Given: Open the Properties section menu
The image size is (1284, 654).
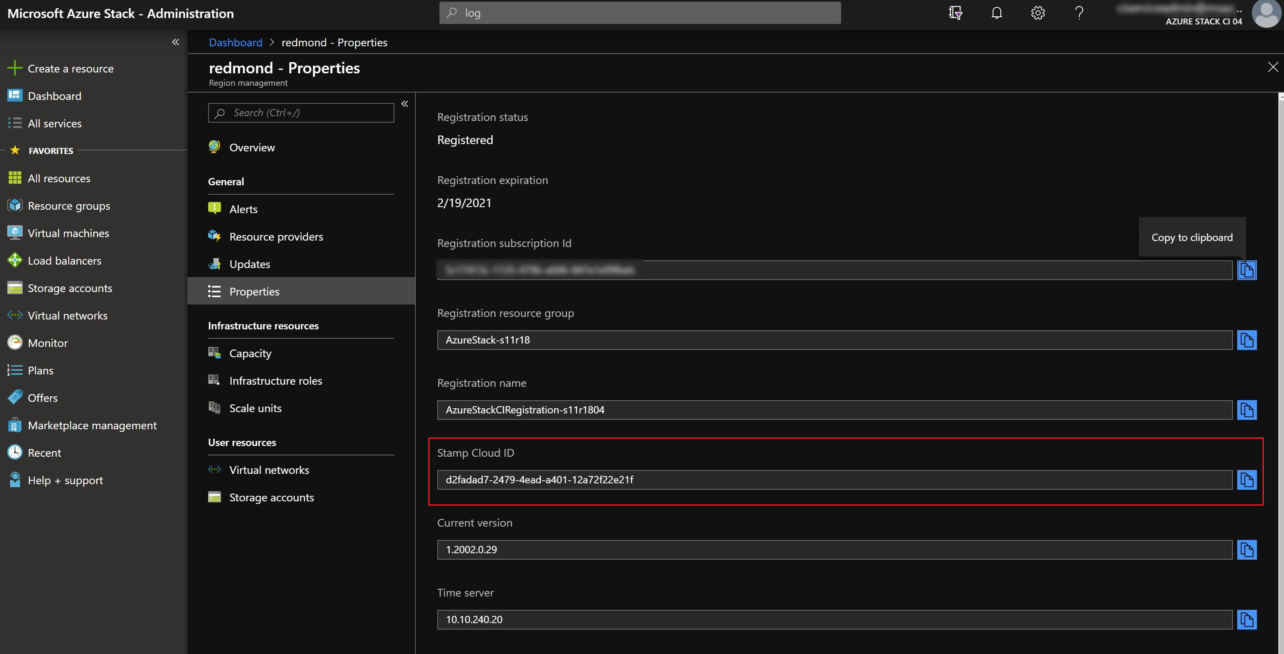Looking at the screenshot, I should coord(254,290).
